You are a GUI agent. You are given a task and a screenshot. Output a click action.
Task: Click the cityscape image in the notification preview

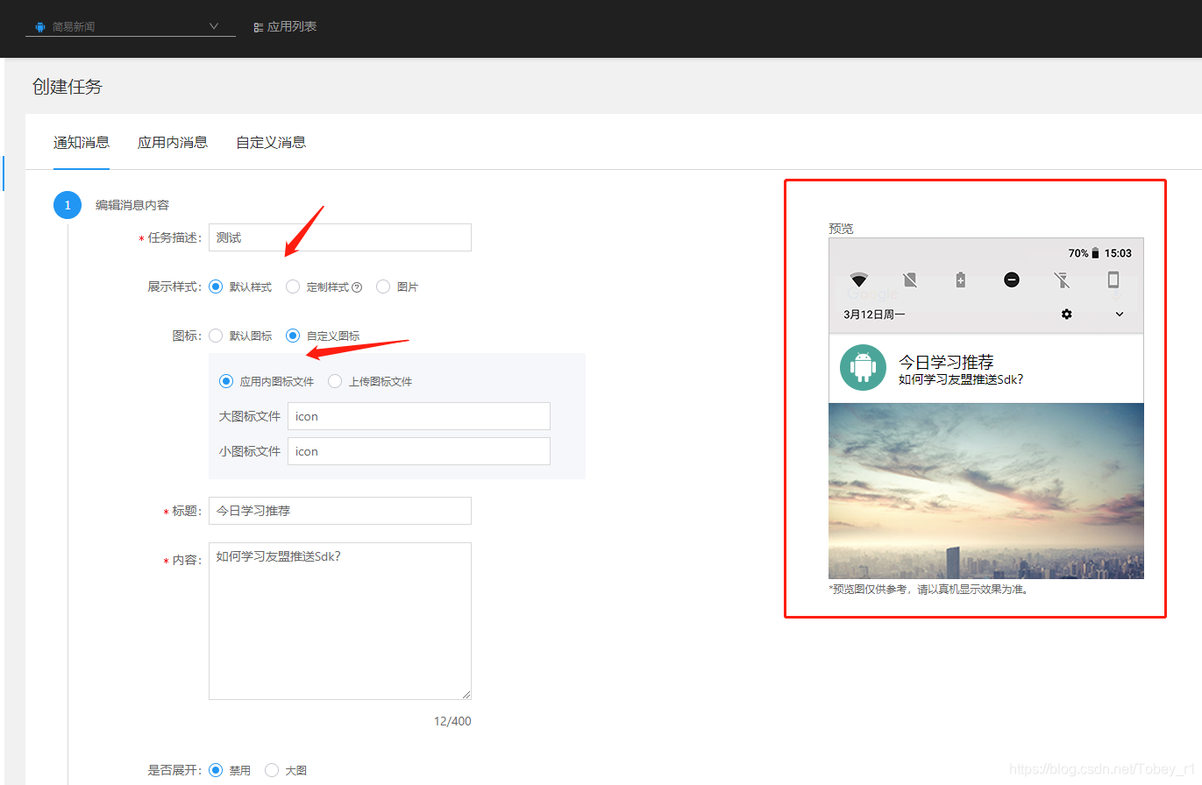pos(985,491)
